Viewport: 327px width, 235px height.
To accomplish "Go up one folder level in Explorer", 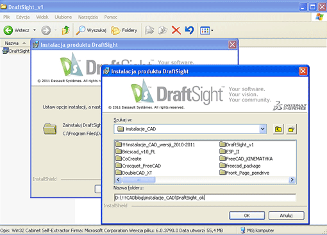I will (66, 30).
